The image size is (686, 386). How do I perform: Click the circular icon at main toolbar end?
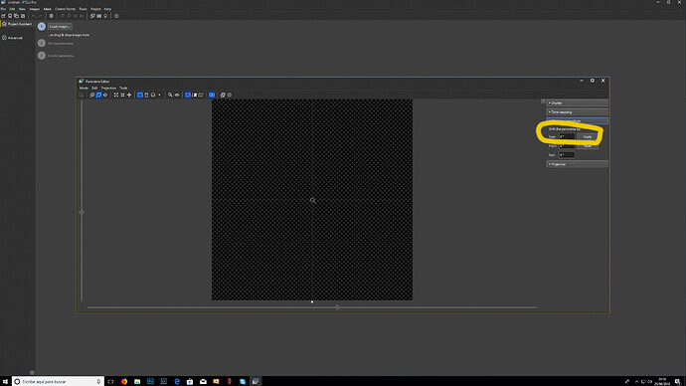116,16
